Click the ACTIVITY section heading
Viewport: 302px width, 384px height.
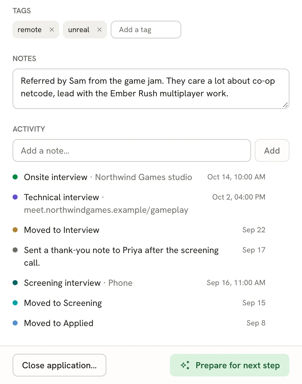29,129
